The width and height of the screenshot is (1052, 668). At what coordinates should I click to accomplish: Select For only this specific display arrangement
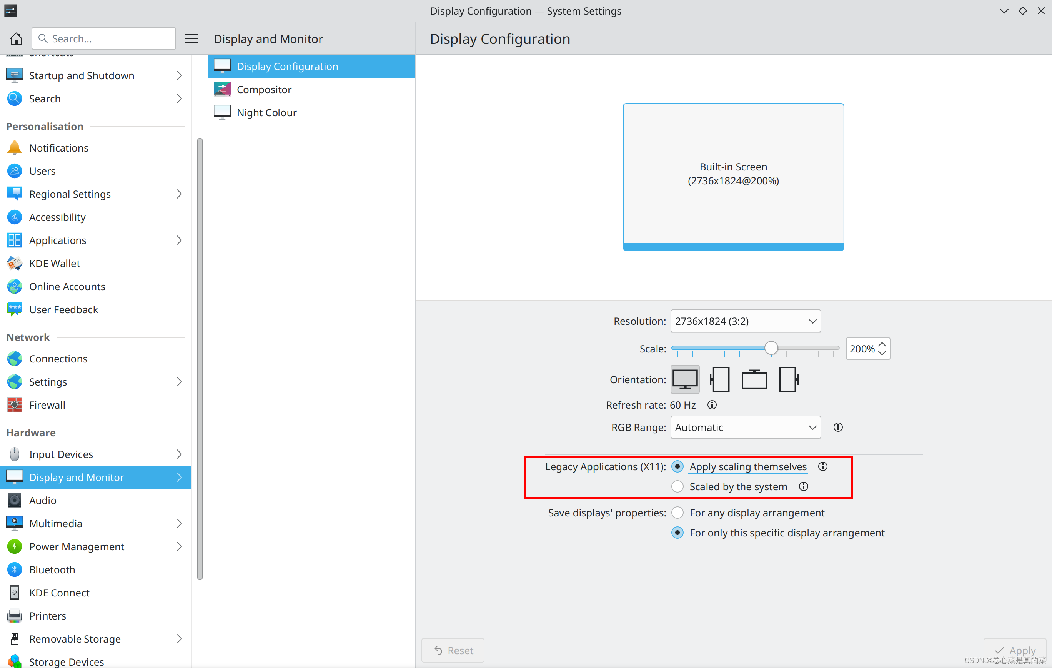[x=677, y=533]
